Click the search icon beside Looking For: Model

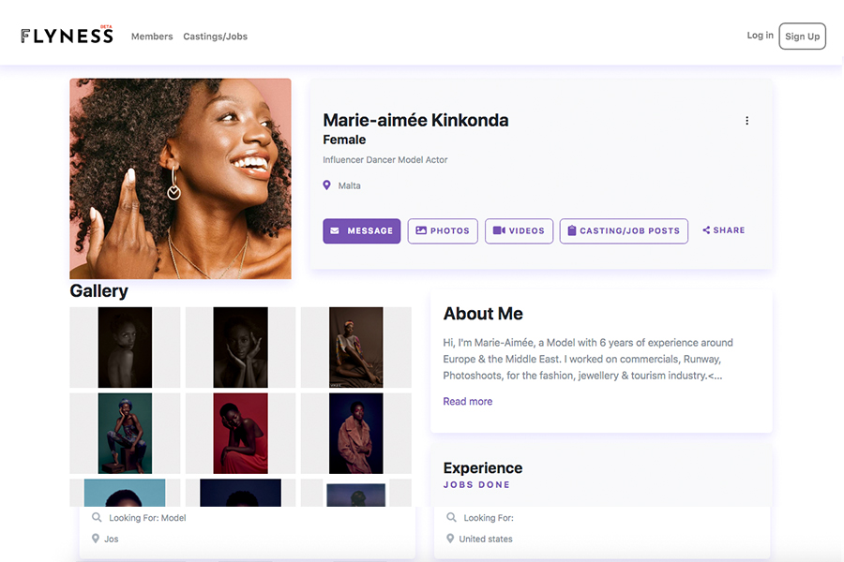(x=97, y=517)
